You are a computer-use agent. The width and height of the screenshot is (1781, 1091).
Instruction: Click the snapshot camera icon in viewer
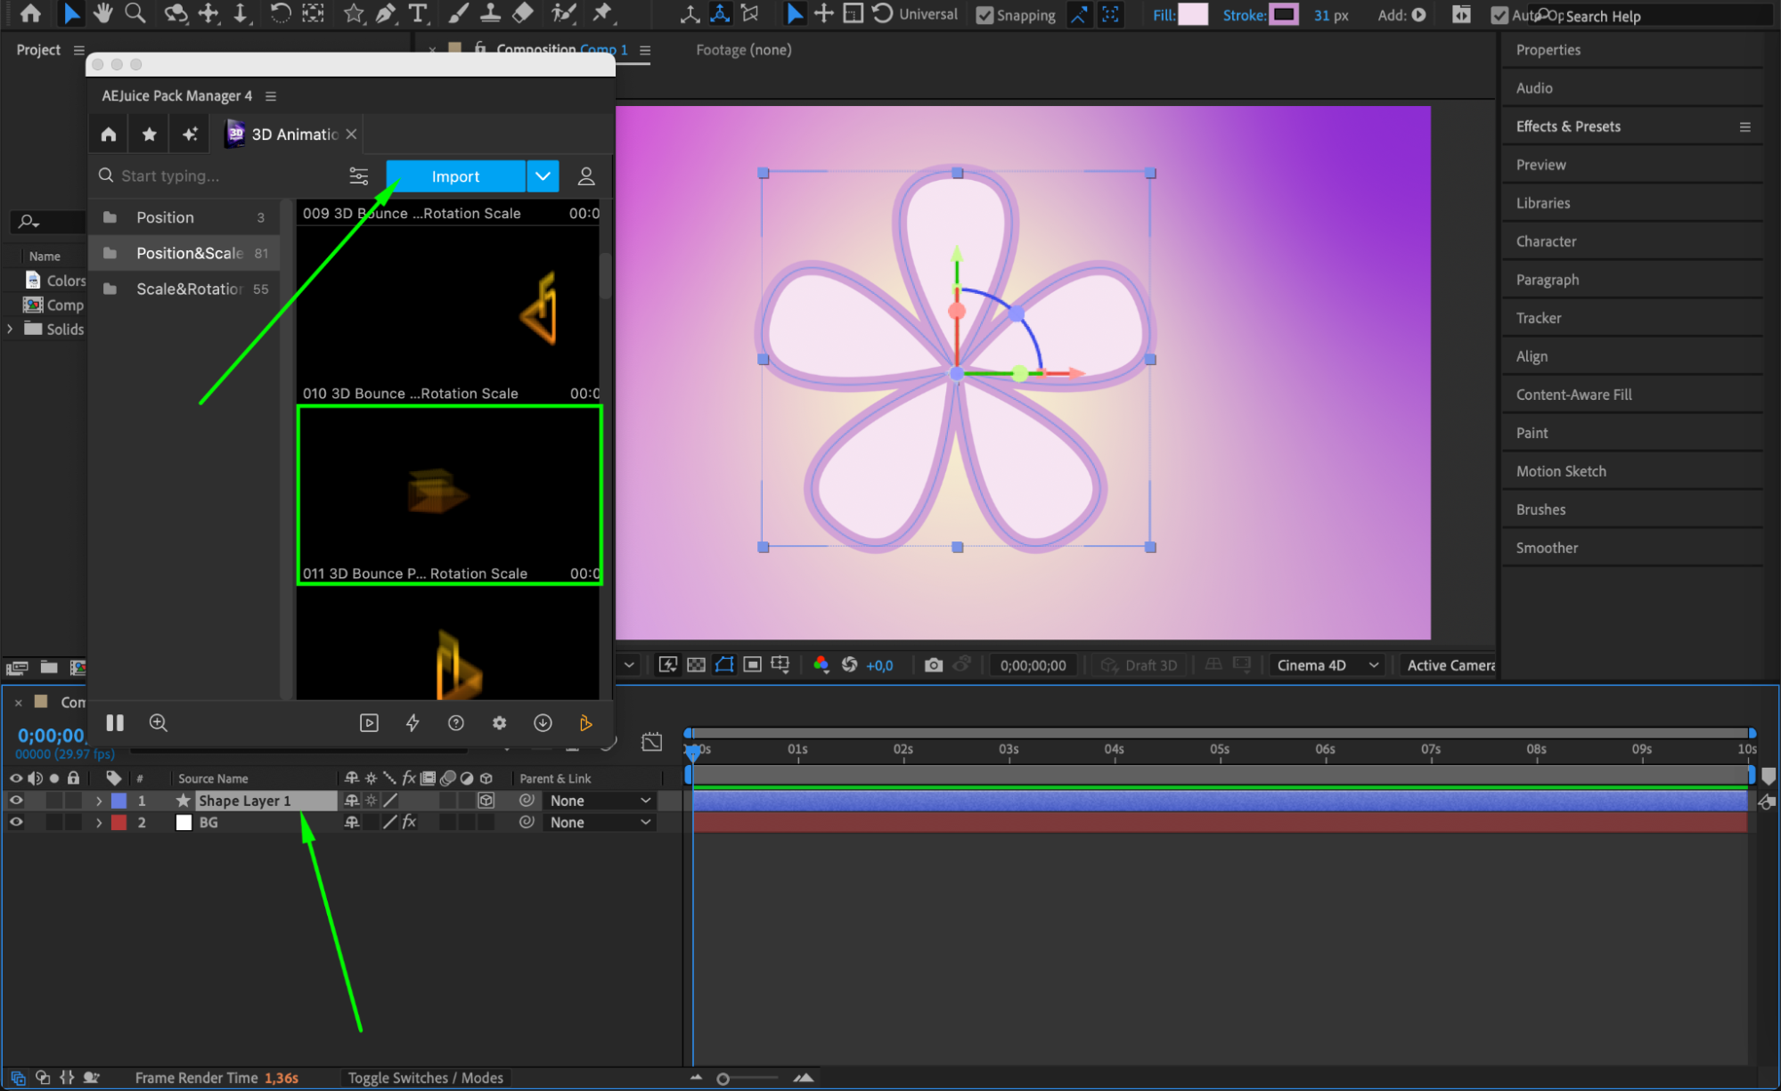(x=933, y=665)
